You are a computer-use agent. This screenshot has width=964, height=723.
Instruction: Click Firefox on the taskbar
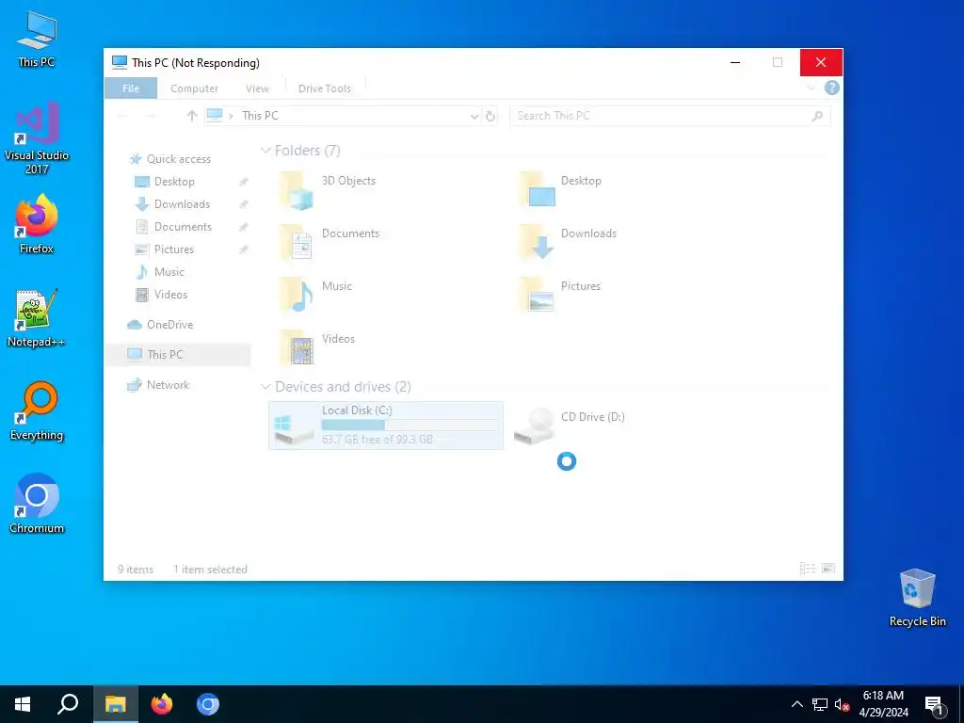[x=162, y=704]
